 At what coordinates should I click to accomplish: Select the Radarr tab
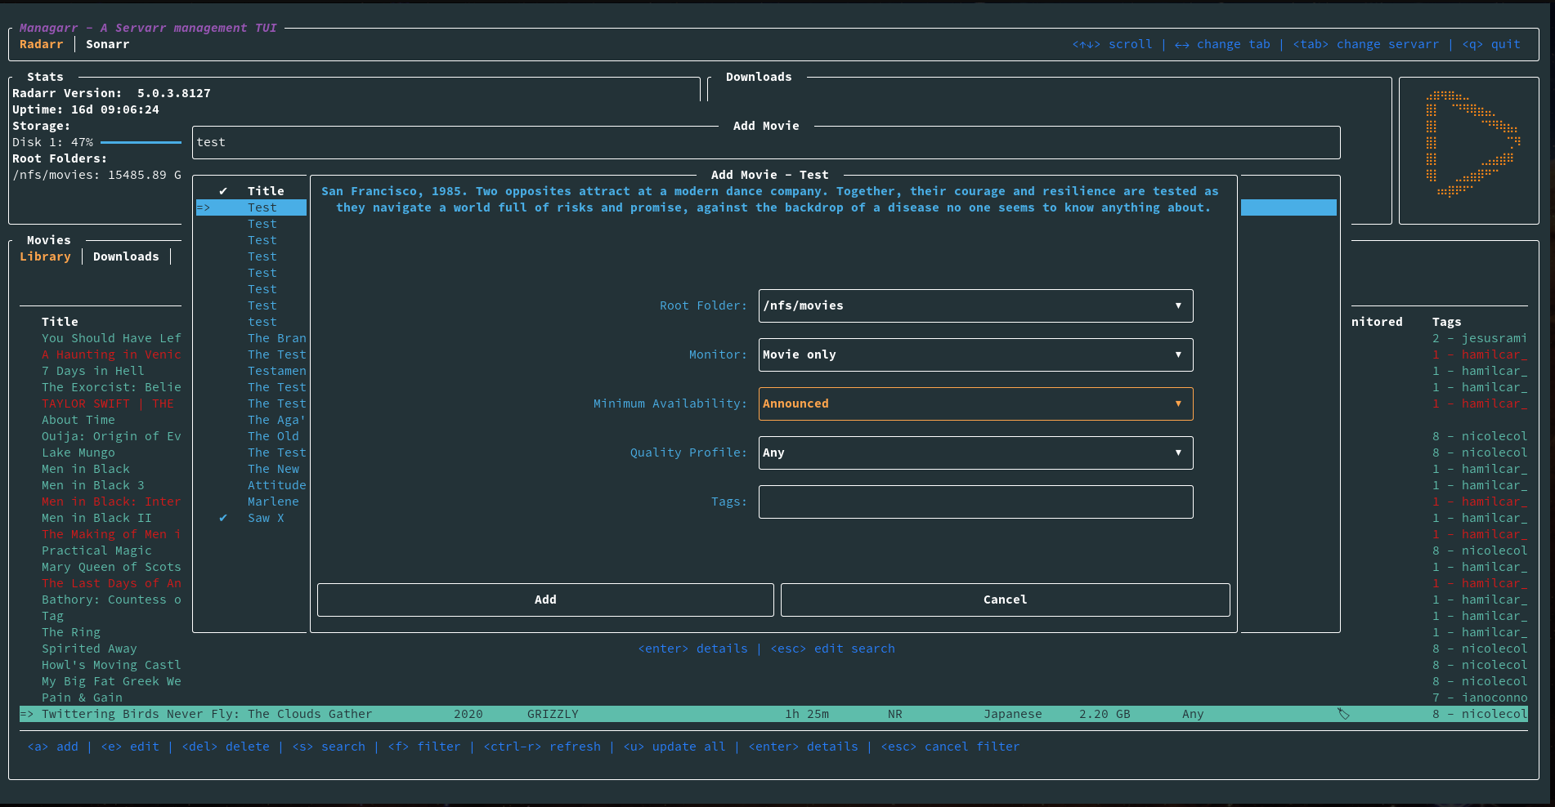click(42, 44)
